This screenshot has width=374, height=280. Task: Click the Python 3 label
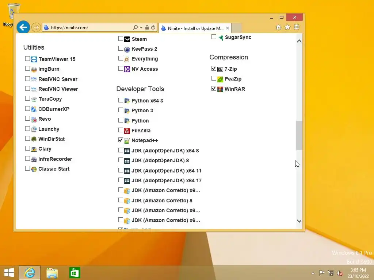[142, 111]
